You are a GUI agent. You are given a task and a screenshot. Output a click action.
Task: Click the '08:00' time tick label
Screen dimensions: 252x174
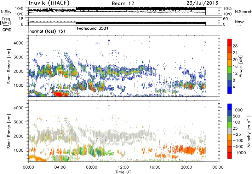92,167
